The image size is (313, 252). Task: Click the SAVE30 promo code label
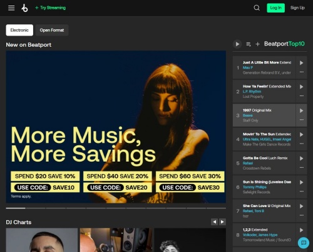tap(208, 188)
